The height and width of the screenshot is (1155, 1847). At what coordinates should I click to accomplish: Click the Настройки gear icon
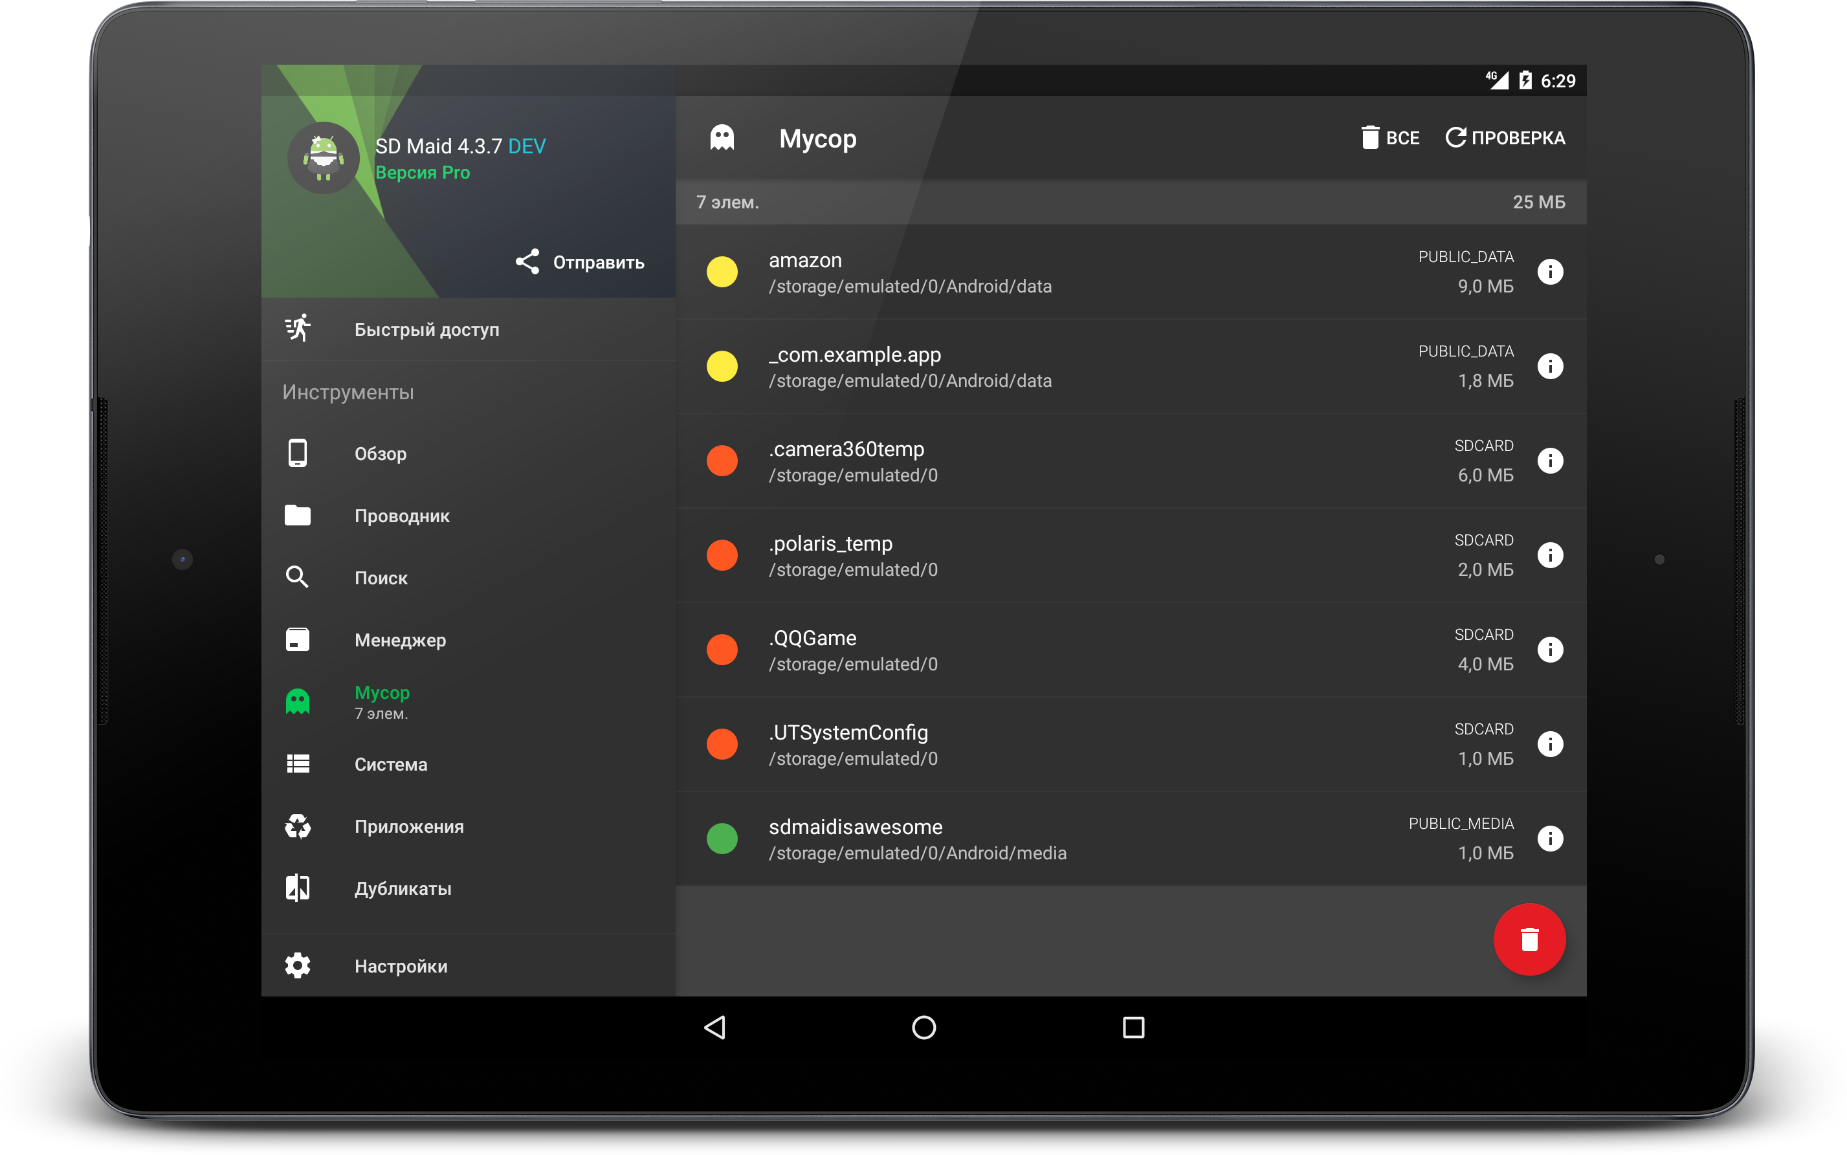298,965
